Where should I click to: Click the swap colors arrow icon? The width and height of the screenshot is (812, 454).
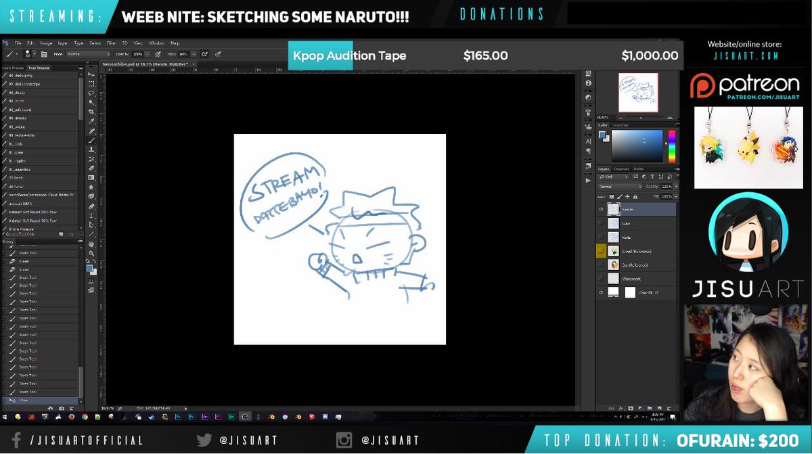(95, 261)
